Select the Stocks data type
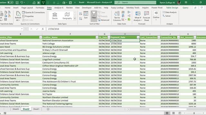206x115 pixels. point(55,16)
